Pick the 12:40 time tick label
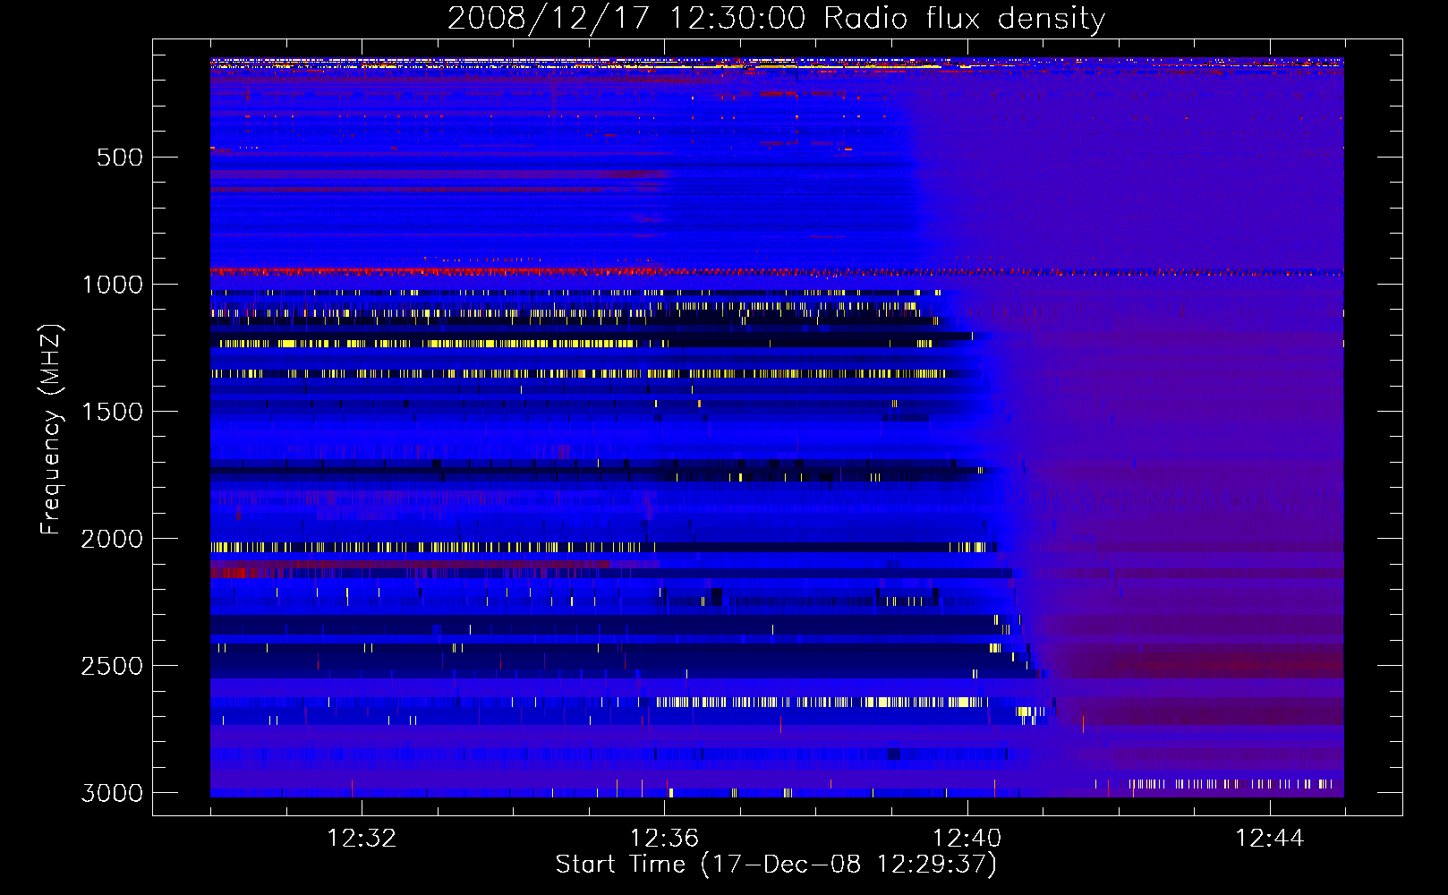1448x895 pixels. pyautogui.click(x=967, y=839)
